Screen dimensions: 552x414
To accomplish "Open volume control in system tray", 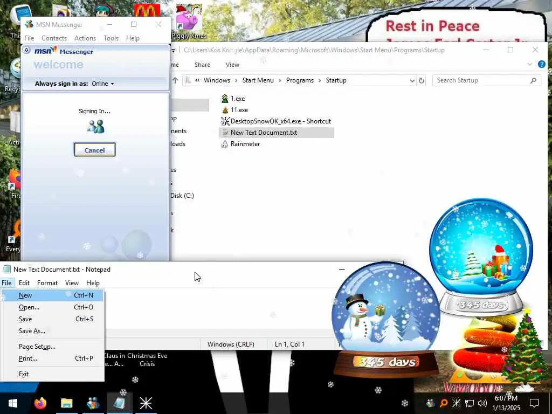I will [x=482, y=403].
